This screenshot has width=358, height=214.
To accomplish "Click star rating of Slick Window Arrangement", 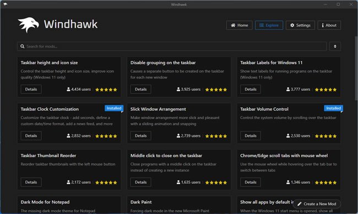I will 216,136.
